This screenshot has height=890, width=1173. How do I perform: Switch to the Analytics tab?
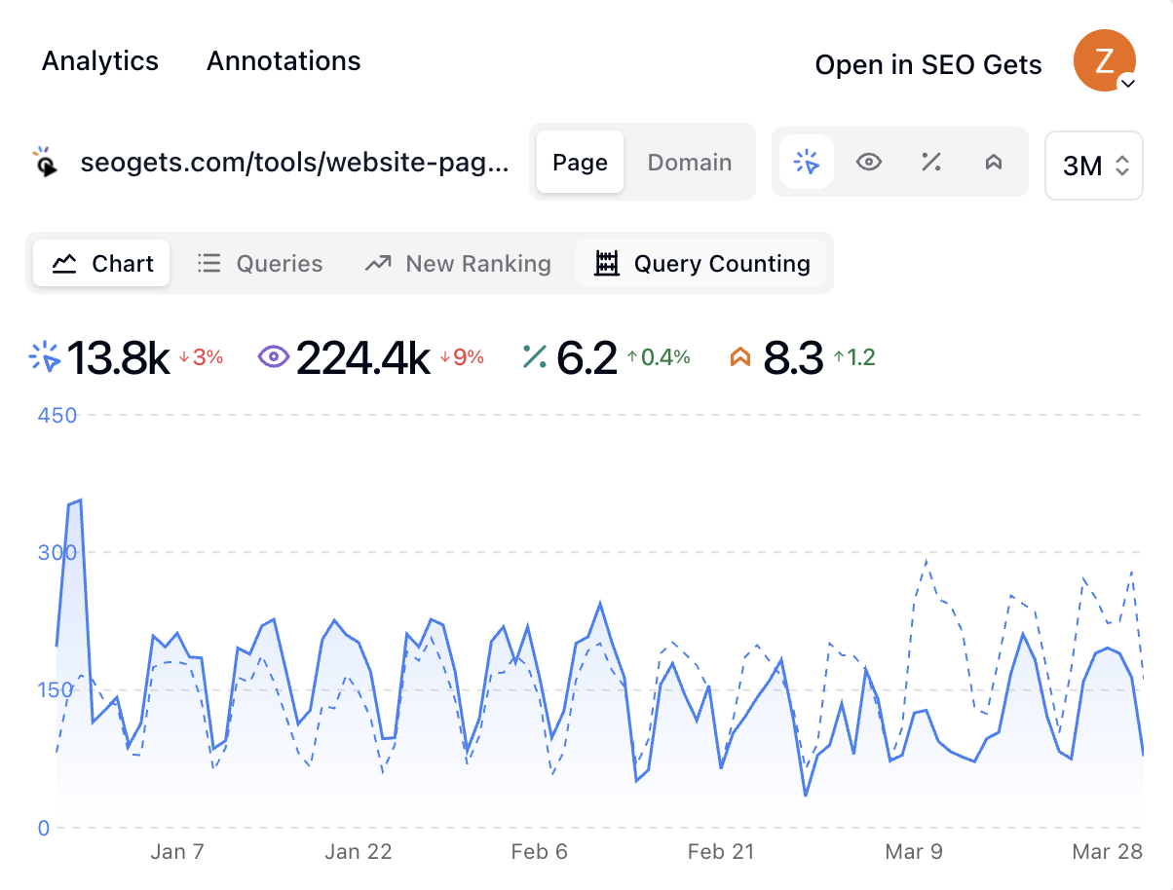coord(100,61)
